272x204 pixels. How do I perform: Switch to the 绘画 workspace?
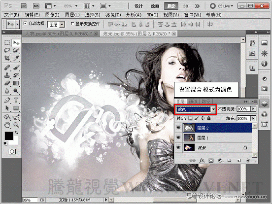pyautogui.click(x=155, y=6)
